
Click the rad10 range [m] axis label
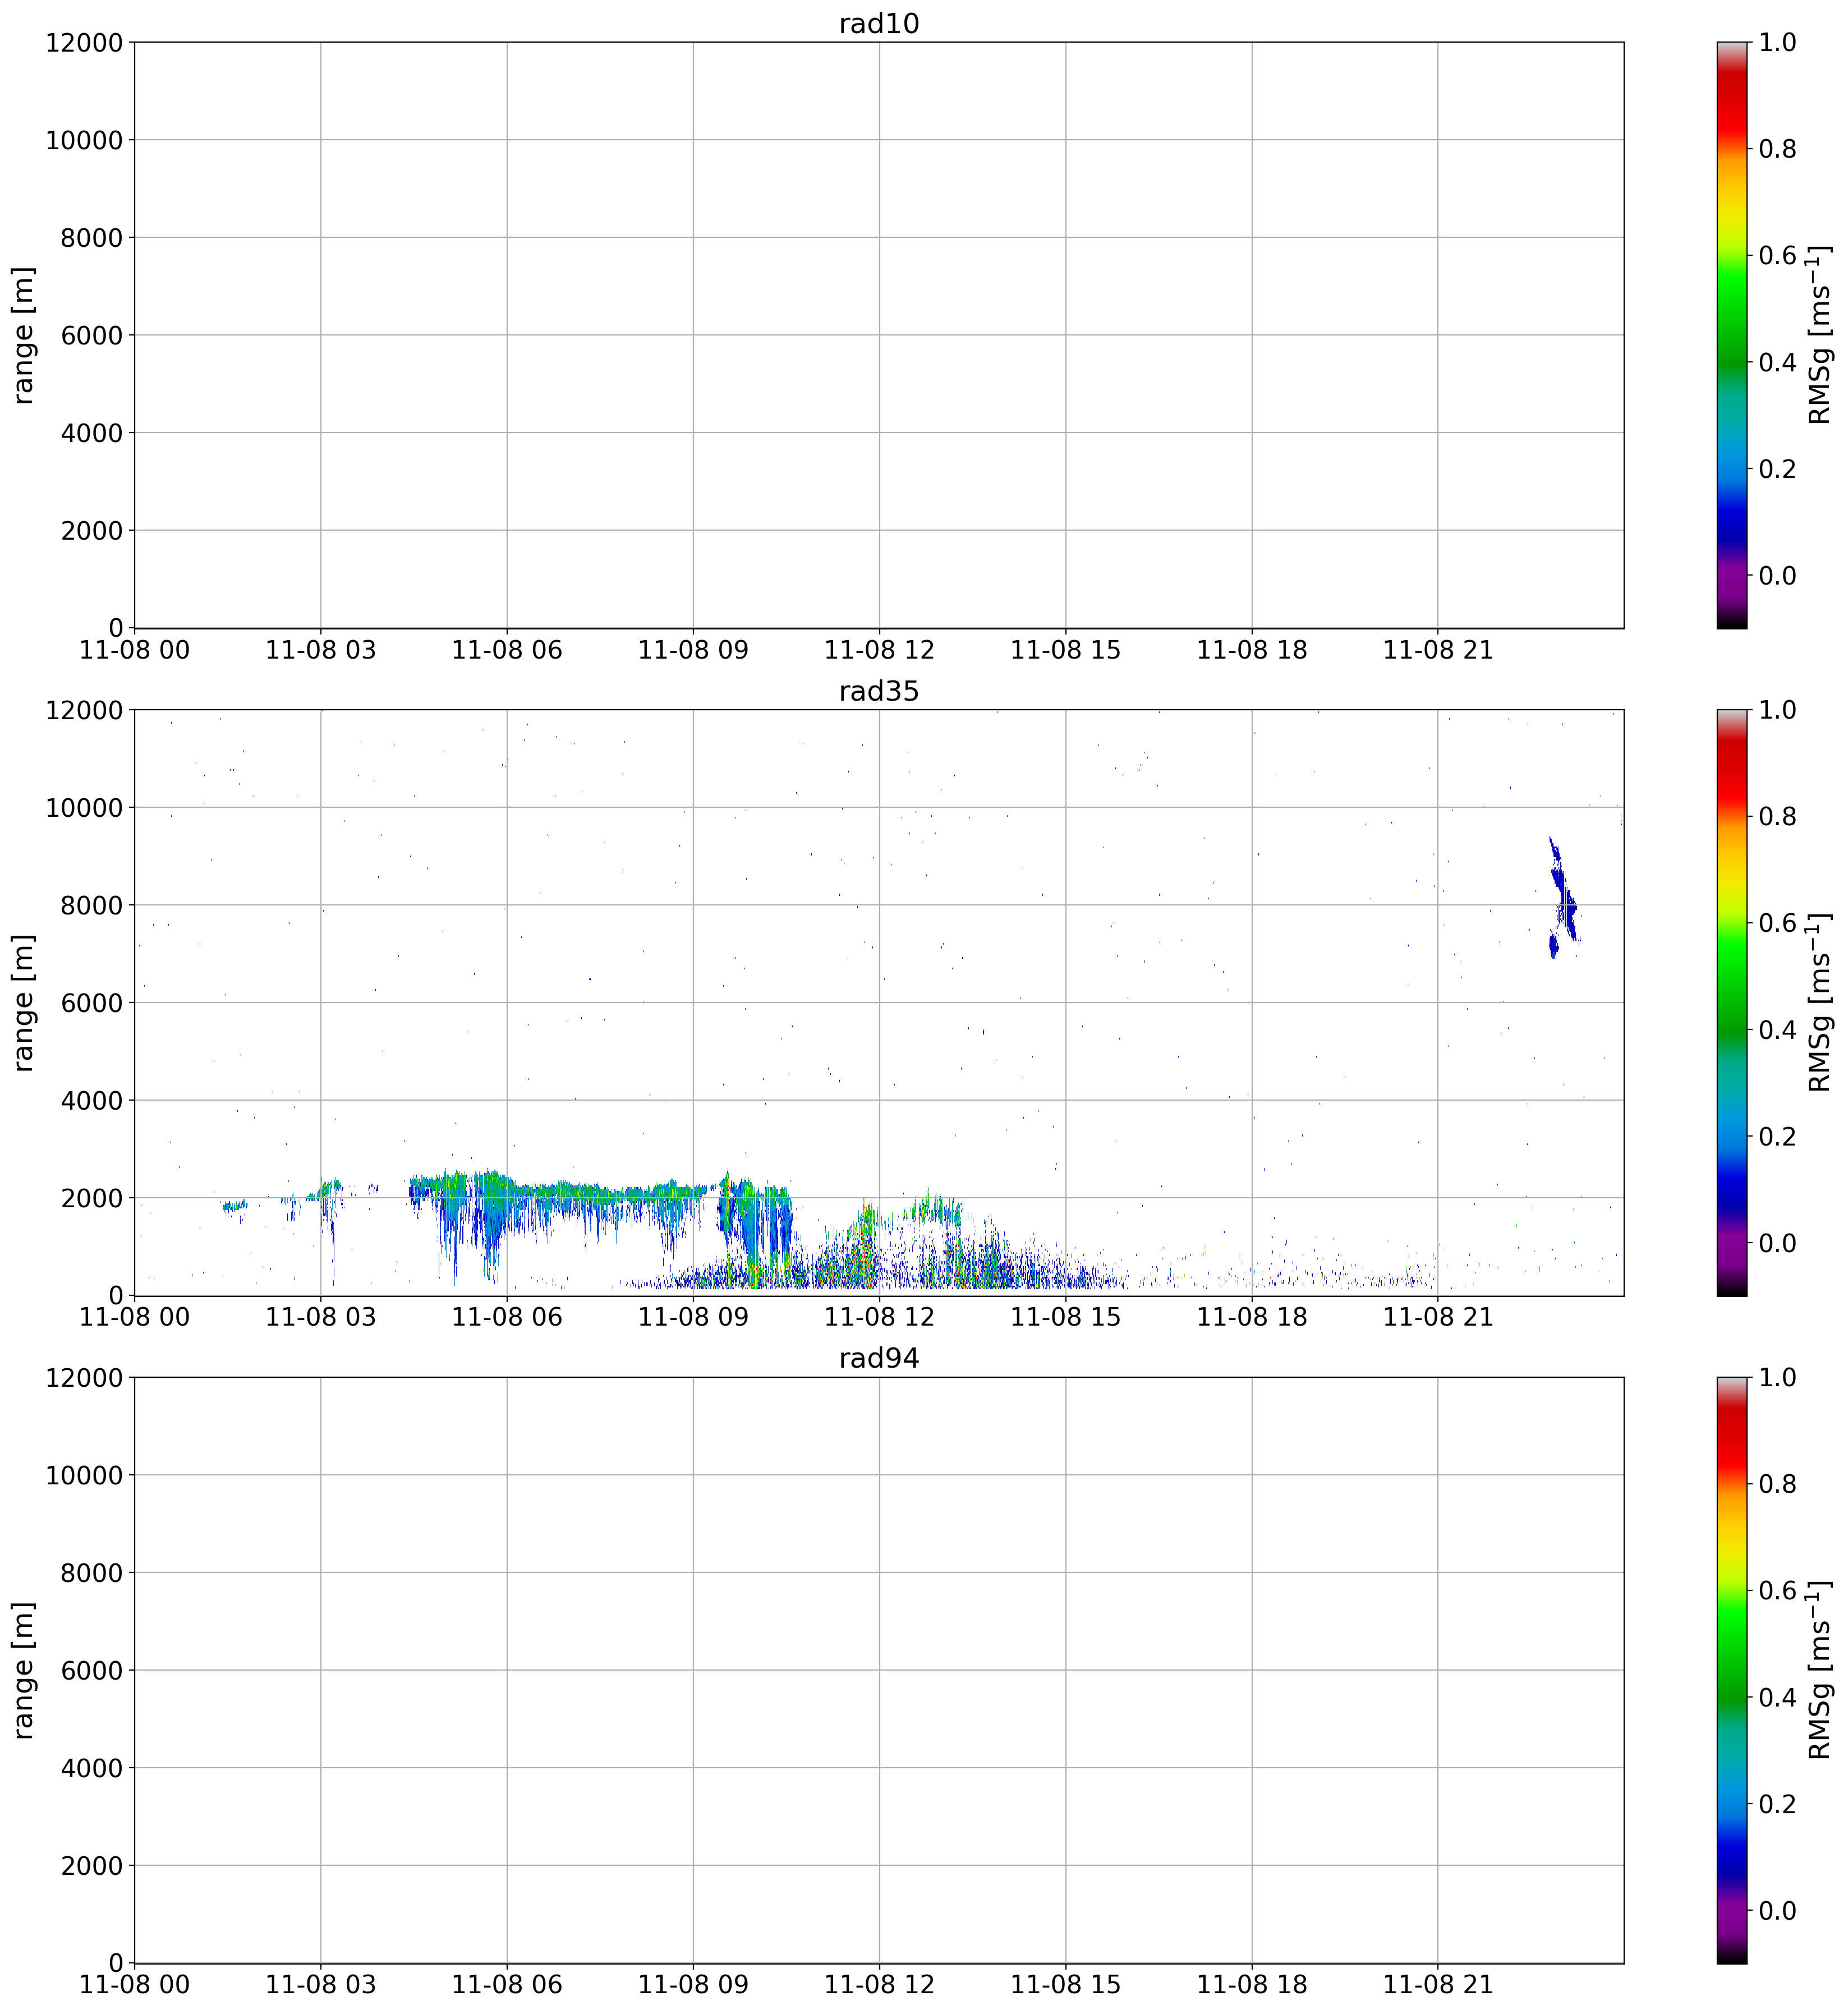pyautogui.click(x=24, y=335)
